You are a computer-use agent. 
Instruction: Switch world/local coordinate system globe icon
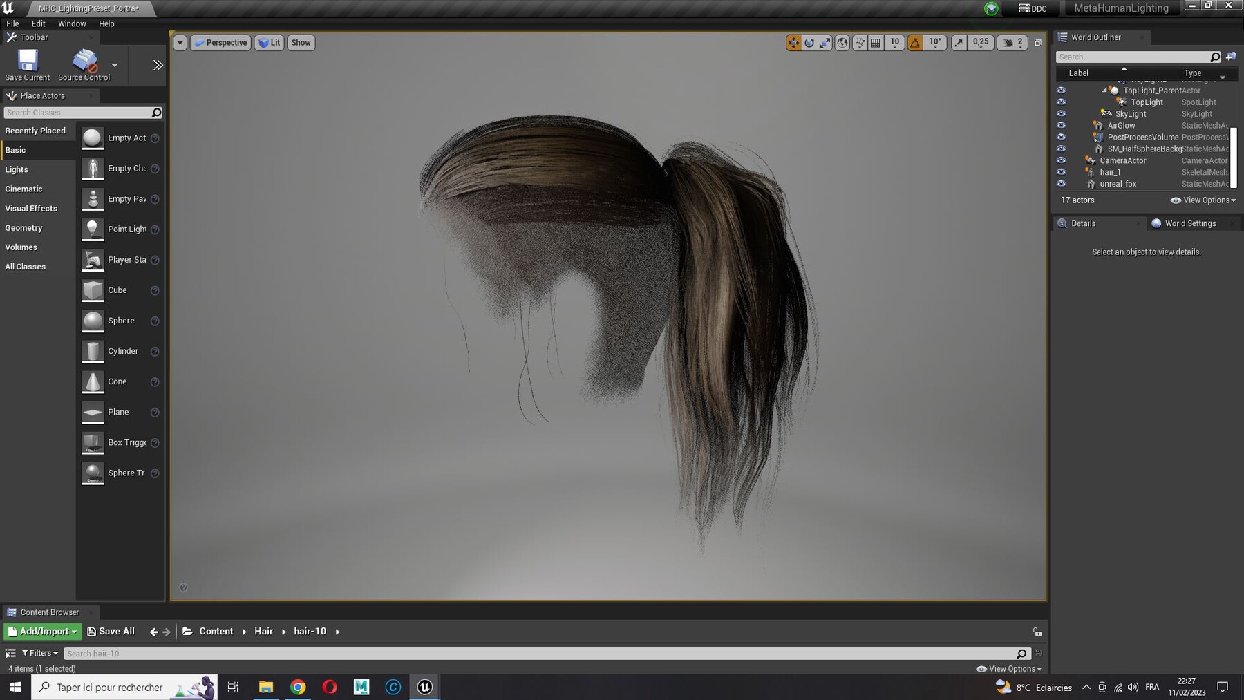point(842,43)
